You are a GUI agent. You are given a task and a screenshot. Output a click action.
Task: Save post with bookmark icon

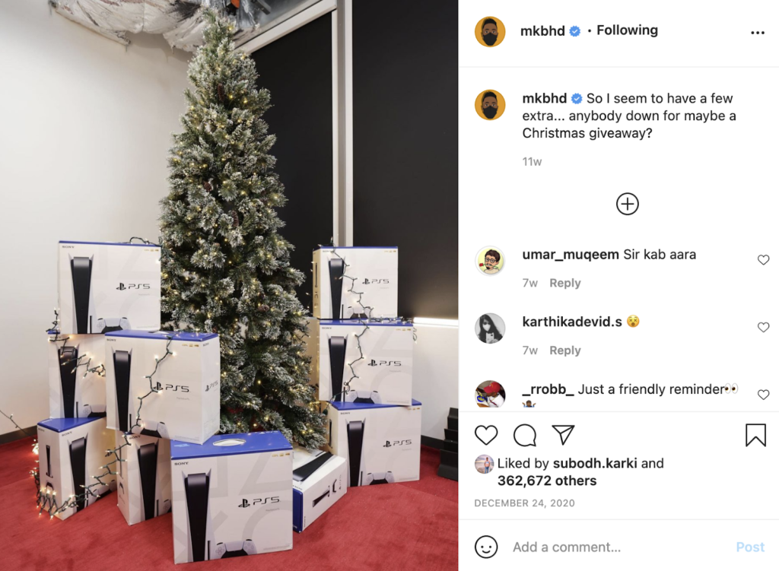[x=755, y=435]
